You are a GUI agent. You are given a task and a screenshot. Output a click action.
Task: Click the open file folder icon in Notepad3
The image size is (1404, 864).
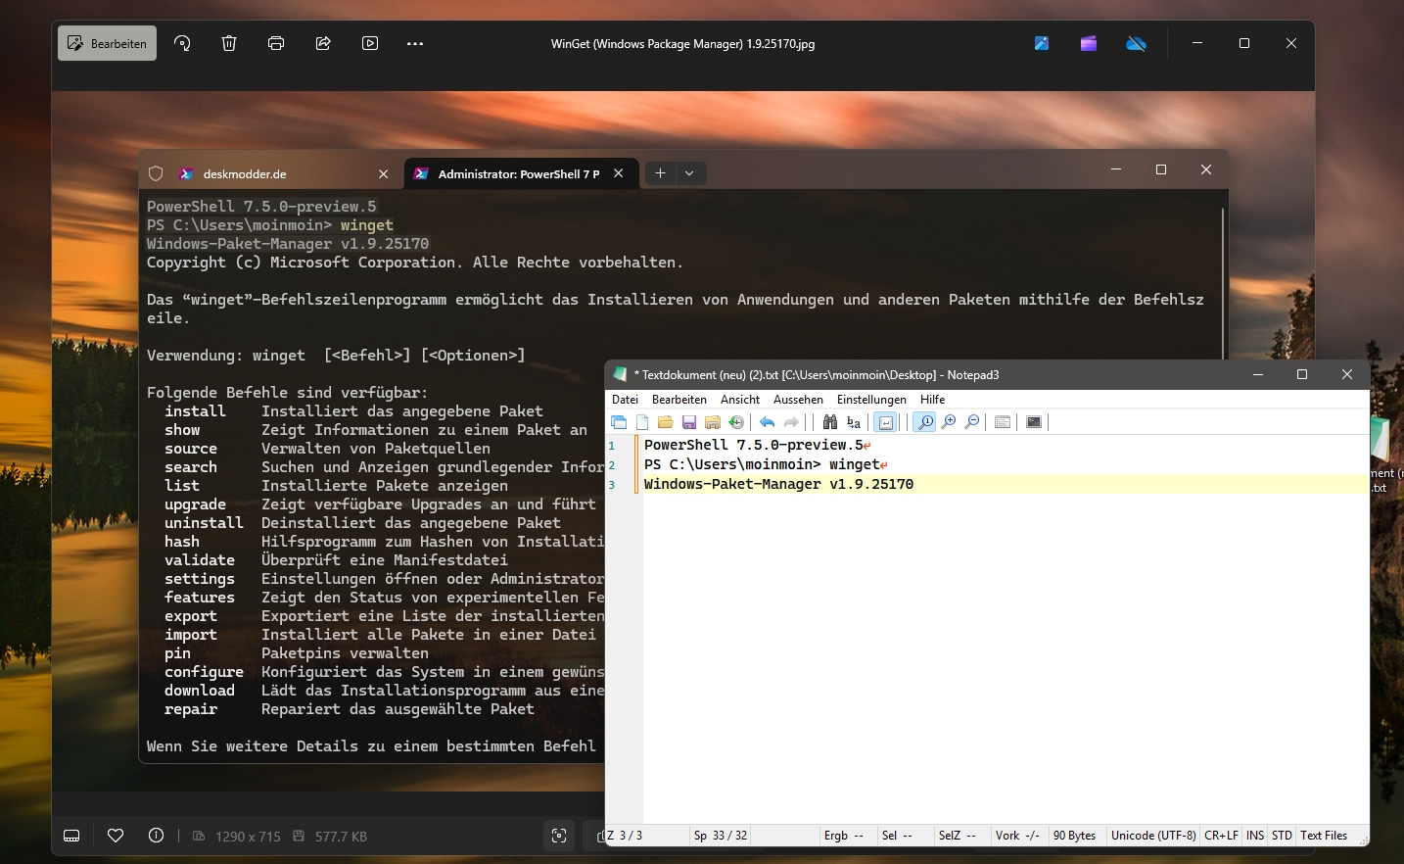(x=666, y=422)
